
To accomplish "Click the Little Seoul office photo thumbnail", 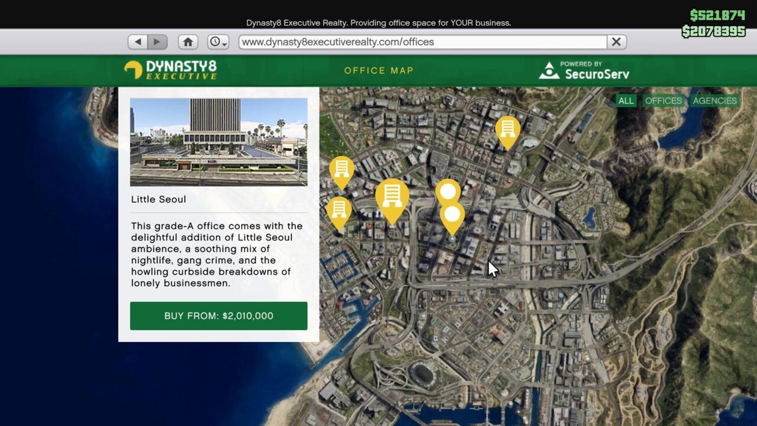I will click(219, 142).
